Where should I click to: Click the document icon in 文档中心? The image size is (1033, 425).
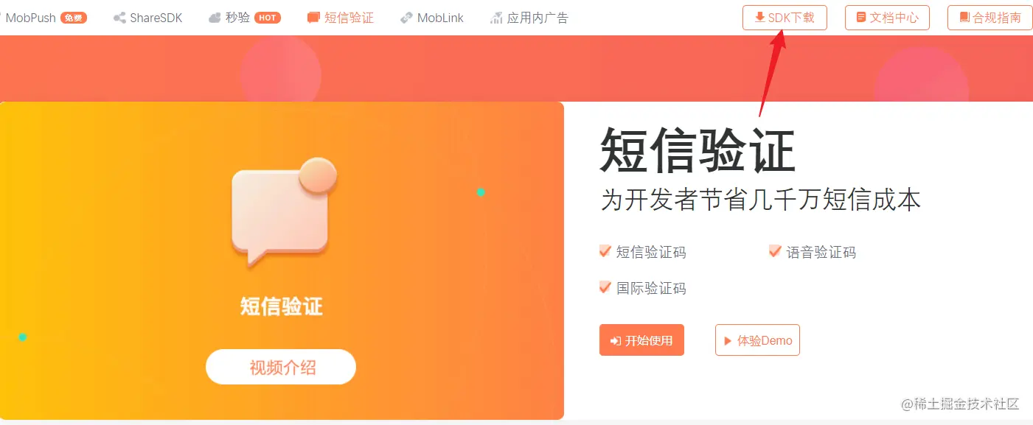coord(861,17)
